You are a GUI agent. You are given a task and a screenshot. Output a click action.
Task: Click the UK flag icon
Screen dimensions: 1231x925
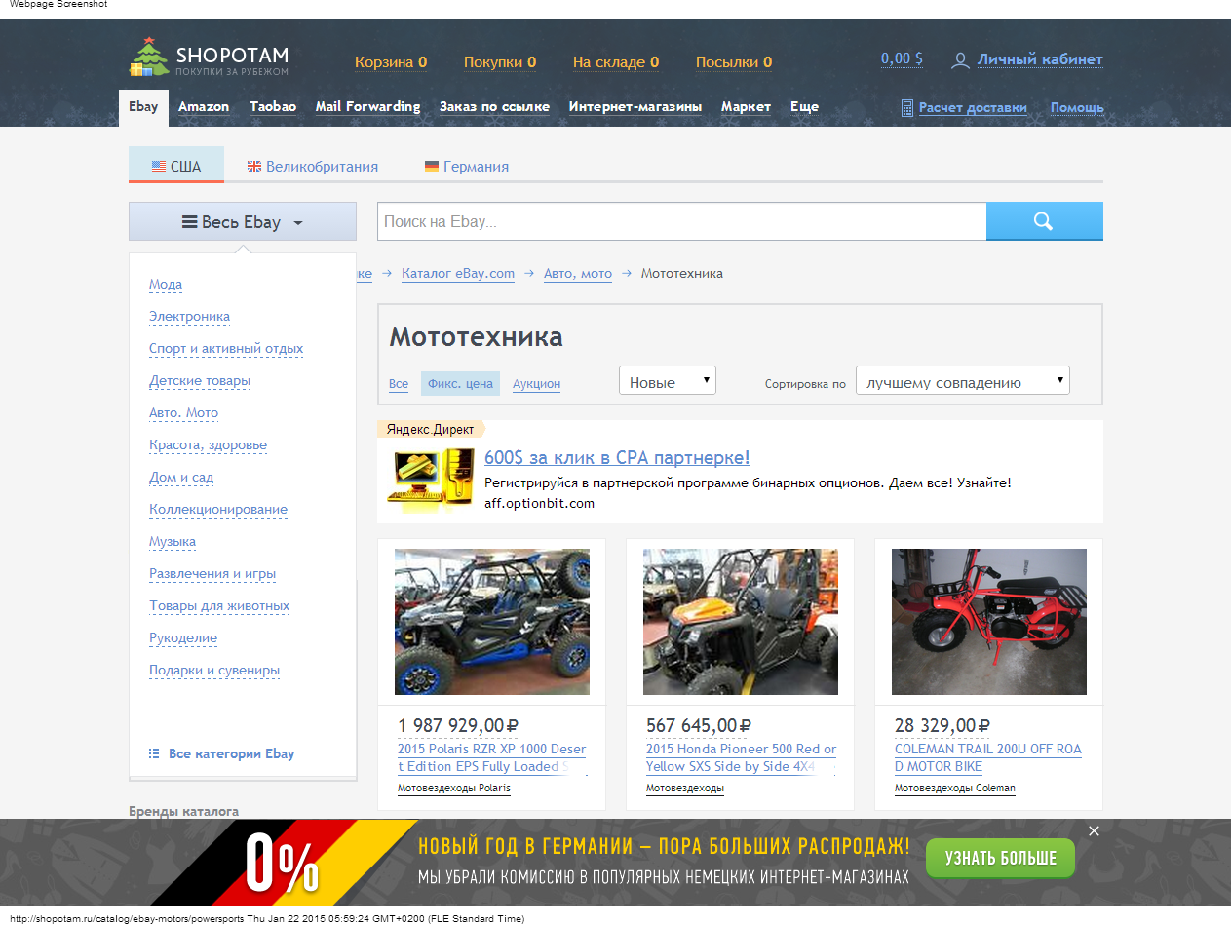[x=254, y=167]
